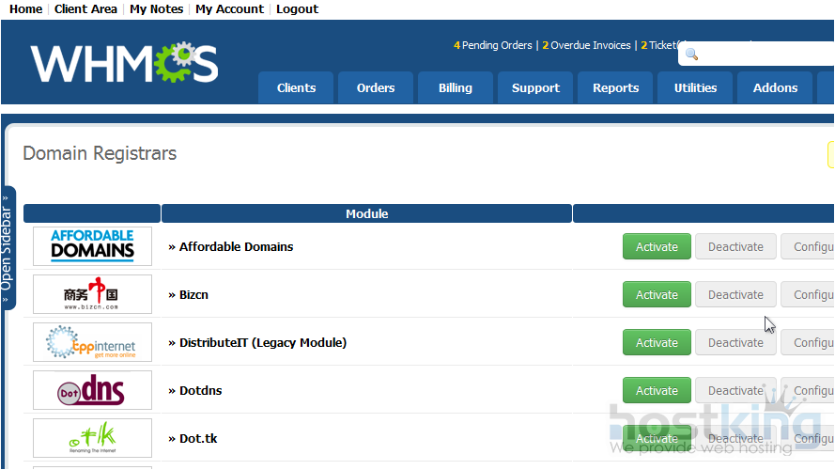The height and width of the screenshot is (470, 835).
Task: Switch to the Support tab
Action: click(535, 88)
